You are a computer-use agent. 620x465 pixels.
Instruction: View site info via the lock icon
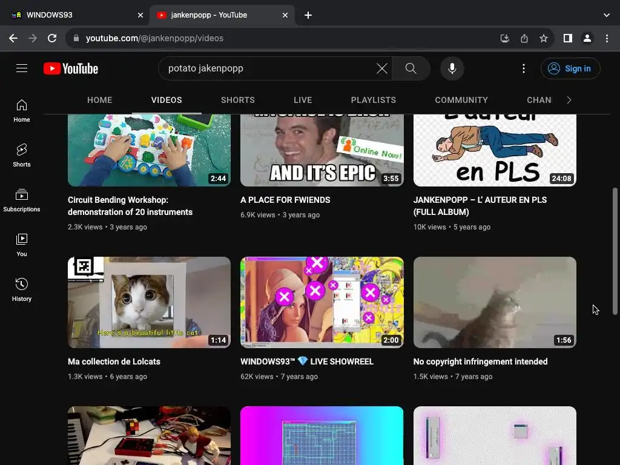click(x=76, y=38)
